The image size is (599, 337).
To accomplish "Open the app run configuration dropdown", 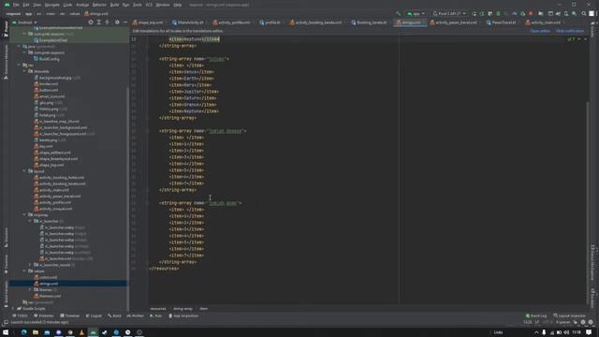I will click(x=416, y=13).
